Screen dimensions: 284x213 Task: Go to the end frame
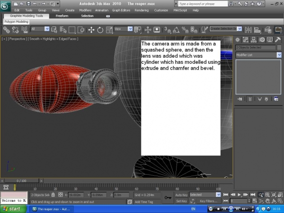(253, 195)
